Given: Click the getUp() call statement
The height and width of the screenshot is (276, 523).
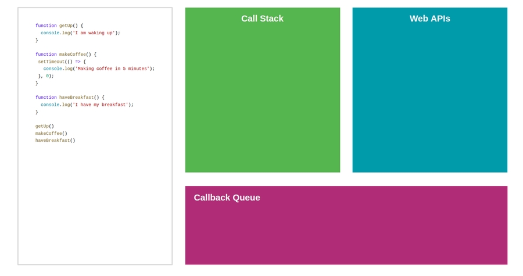Looking at the screenshot, I should point(44,126).
